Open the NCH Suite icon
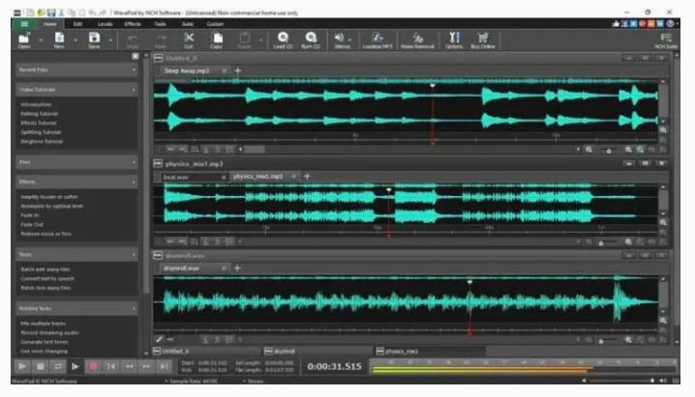The height and width of the screenshot is (397, 695). point(665,38)
